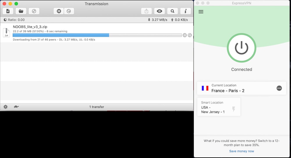Open location picker via the three-dots button
The width and height of the screenshot is (291, 158).
point(279,88)
